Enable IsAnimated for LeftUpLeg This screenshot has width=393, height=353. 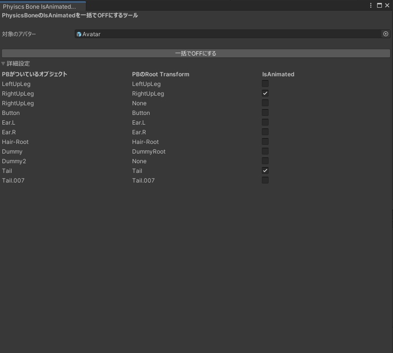[x=265, y=84]
